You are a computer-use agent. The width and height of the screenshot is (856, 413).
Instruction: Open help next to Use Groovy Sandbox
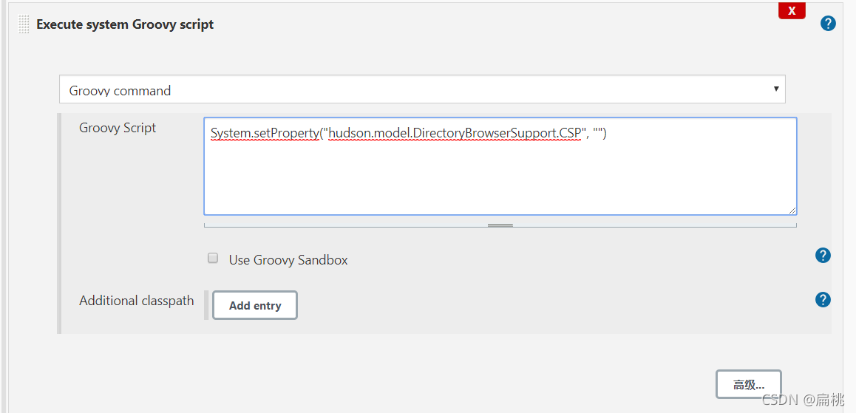[823, 256]
